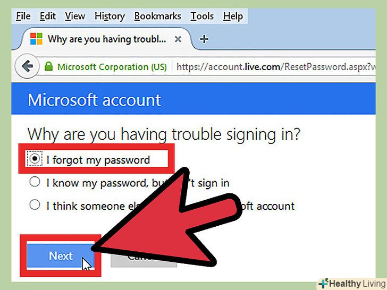Open the Edit menu
Screen dimensions: 387x290
[x=48, y=16]
